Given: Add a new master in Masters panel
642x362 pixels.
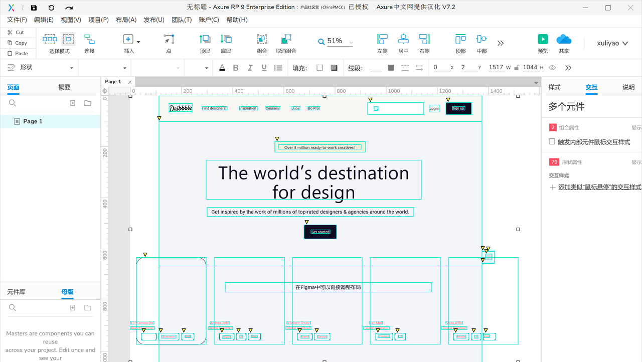Looking at the screenshot, I should coord(73,307).
